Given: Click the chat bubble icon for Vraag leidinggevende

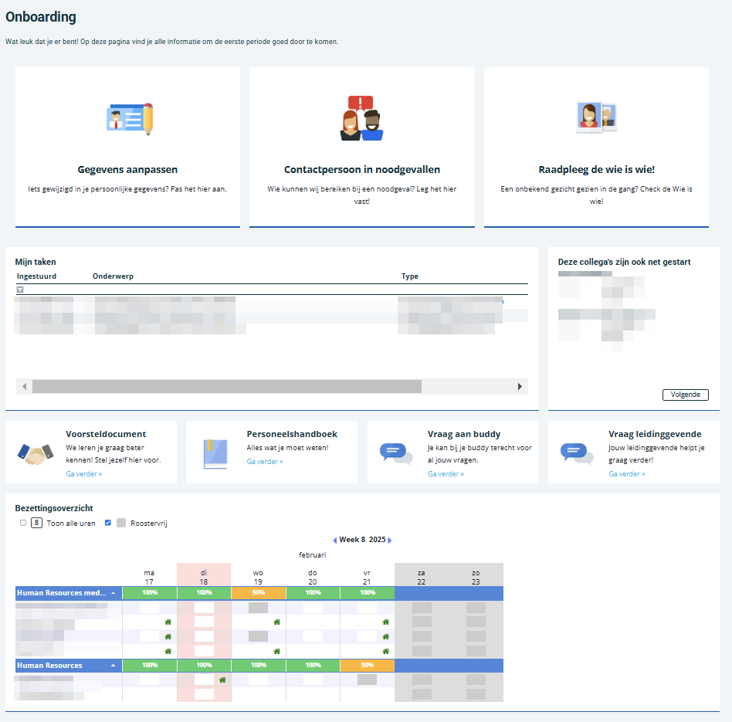Looking at the screenshot, I should pyautogui.click(x=577, y=453).
